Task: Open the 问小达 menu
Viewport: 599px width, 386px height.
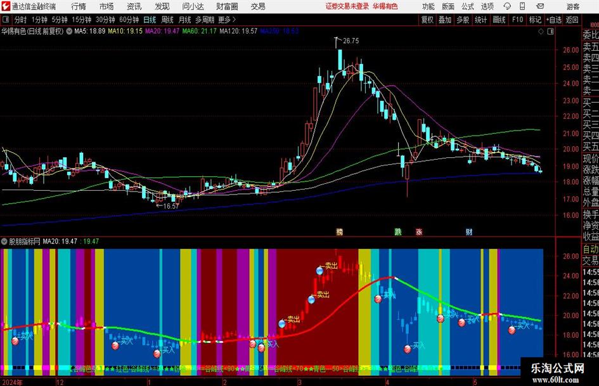Action: [x=193, y=6]
